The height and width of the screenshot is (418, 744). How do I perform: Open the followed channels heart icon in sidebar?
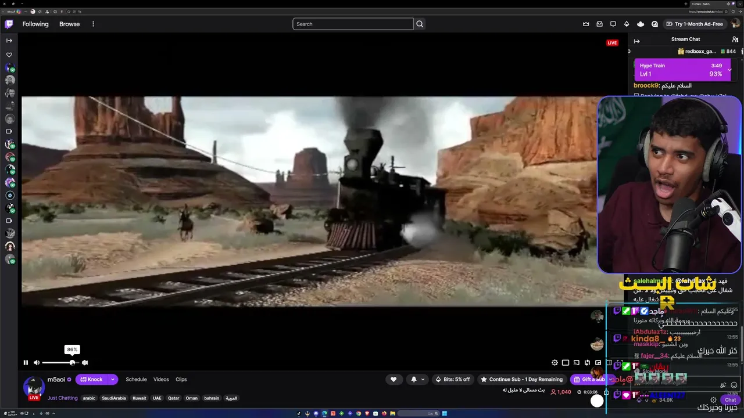pyautogui.click(x=9, y=55)
